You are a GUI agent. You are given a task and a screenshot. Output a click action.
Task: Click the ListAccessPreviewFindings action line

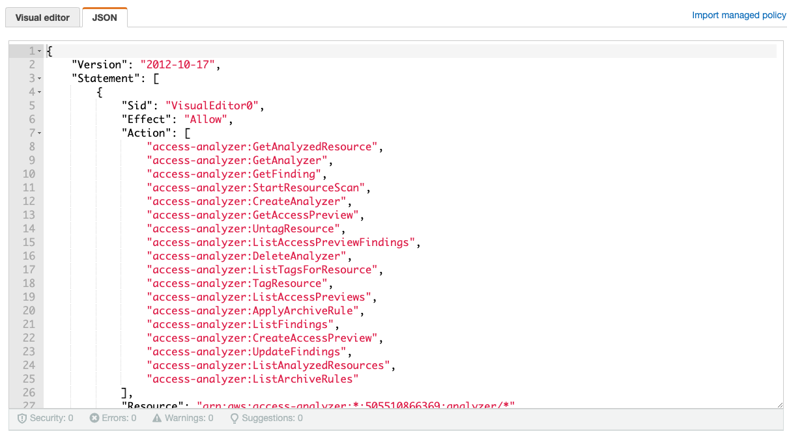281,242
